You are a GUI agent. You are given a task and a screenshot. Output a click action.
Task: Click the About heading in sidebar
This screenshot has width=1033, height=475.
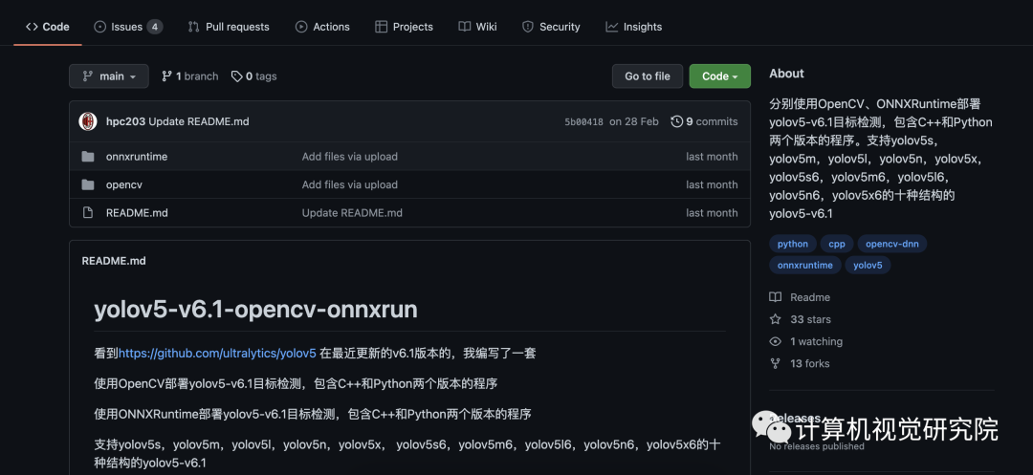pyautogui.click(x=786, y=74)
